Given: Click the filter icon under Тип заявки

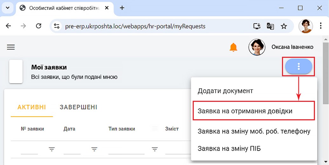Looking at the screenshot, I should (x=155, y=149).
